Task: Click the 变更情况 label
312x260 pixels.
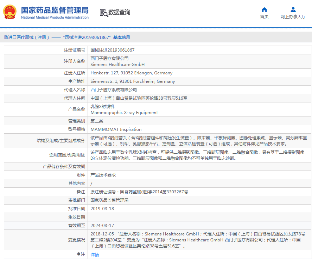Action: pos(76,240)
